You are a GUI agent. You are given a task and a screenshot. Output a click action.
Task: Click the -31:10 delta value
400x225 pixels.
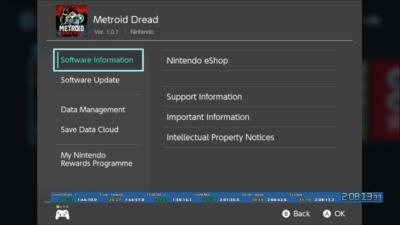304,200
